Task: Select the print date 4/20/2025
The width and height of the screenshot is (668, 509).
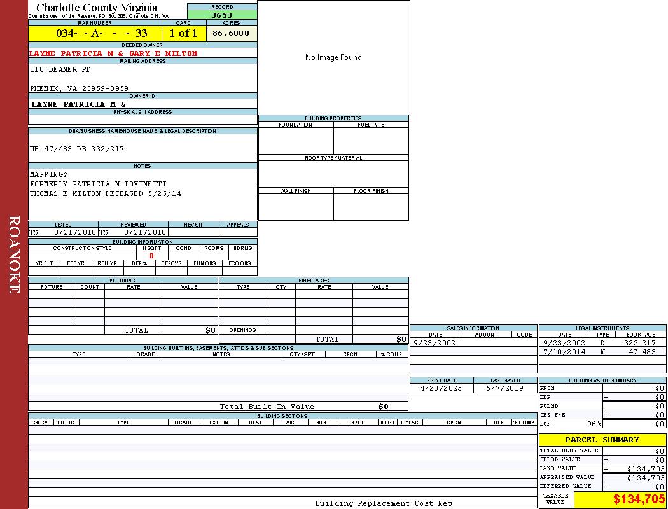Action: coord(441,388)
